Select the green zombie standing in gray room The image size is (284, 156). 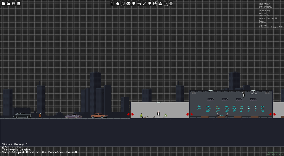click(165, 116)
